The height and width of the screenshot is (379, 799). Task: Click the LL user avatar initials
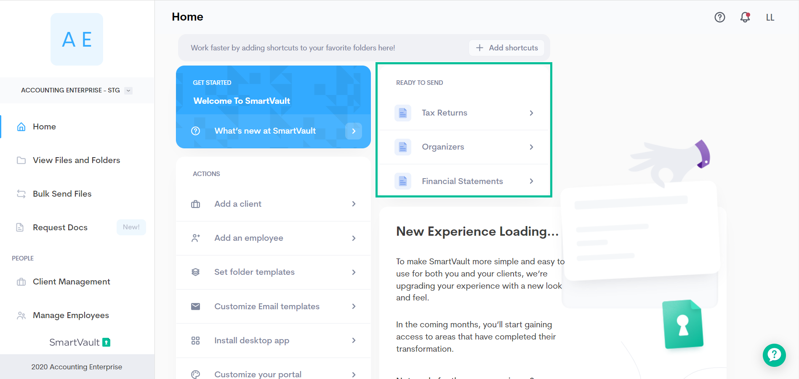770,17
